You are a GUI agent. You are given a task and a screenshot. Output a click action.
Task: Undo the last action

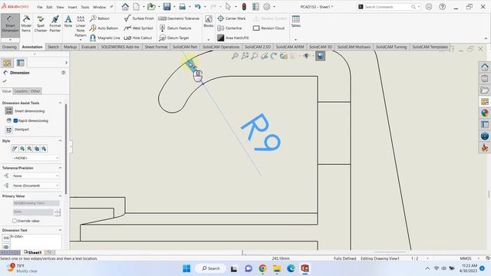197,7
